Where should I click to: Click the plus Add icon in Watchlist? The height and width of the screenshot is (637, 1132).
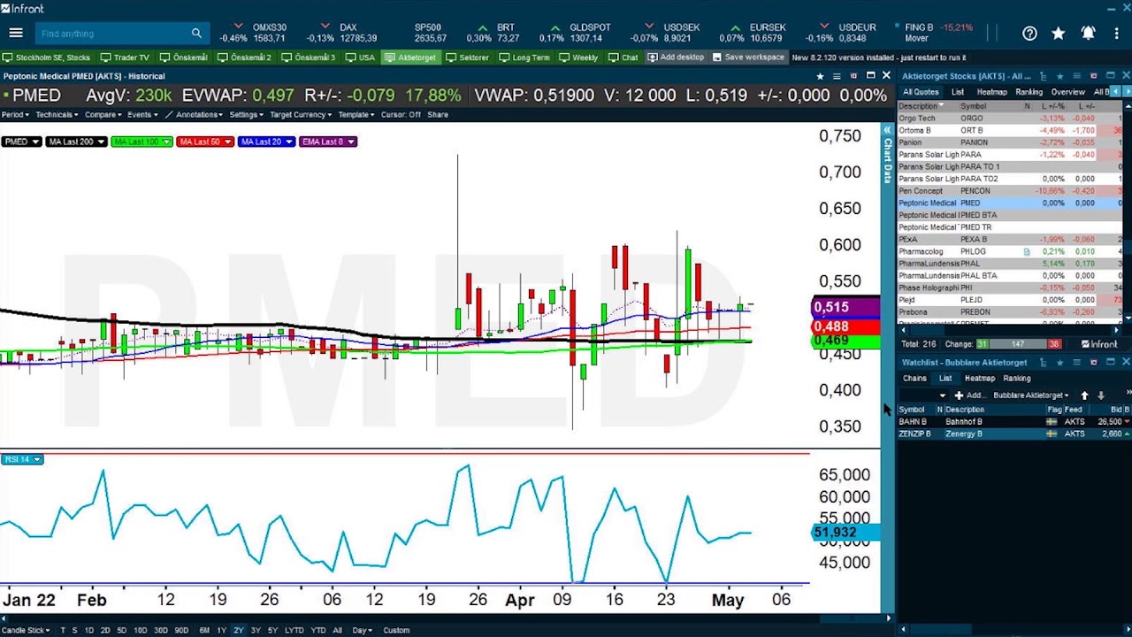point(959,395)
